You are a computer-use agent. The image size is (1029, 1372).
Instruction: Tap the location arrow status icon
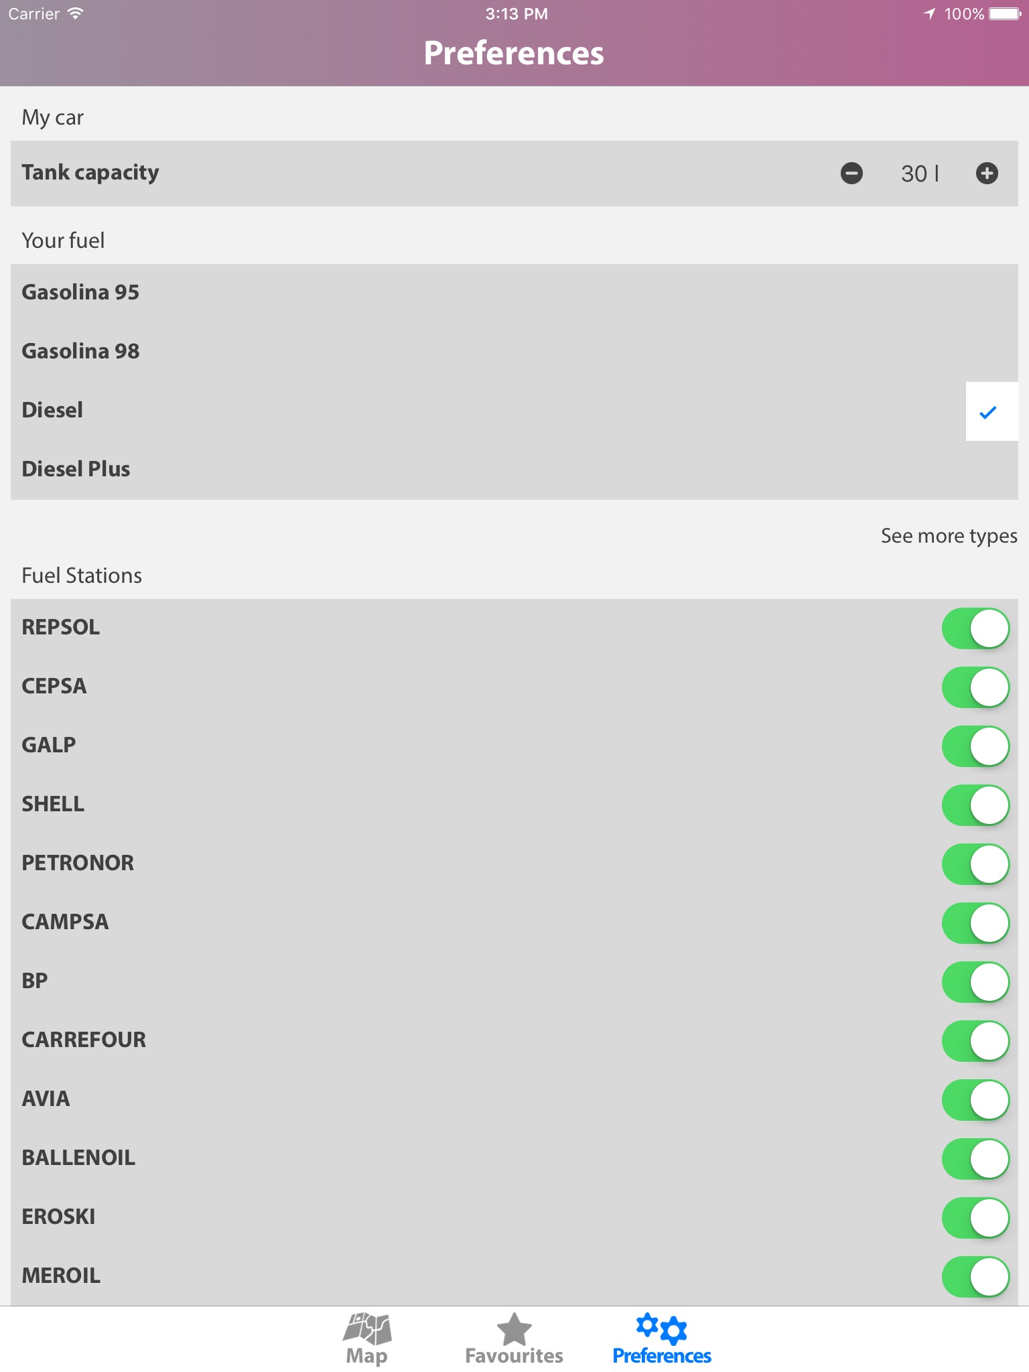[x=929, y=14]
